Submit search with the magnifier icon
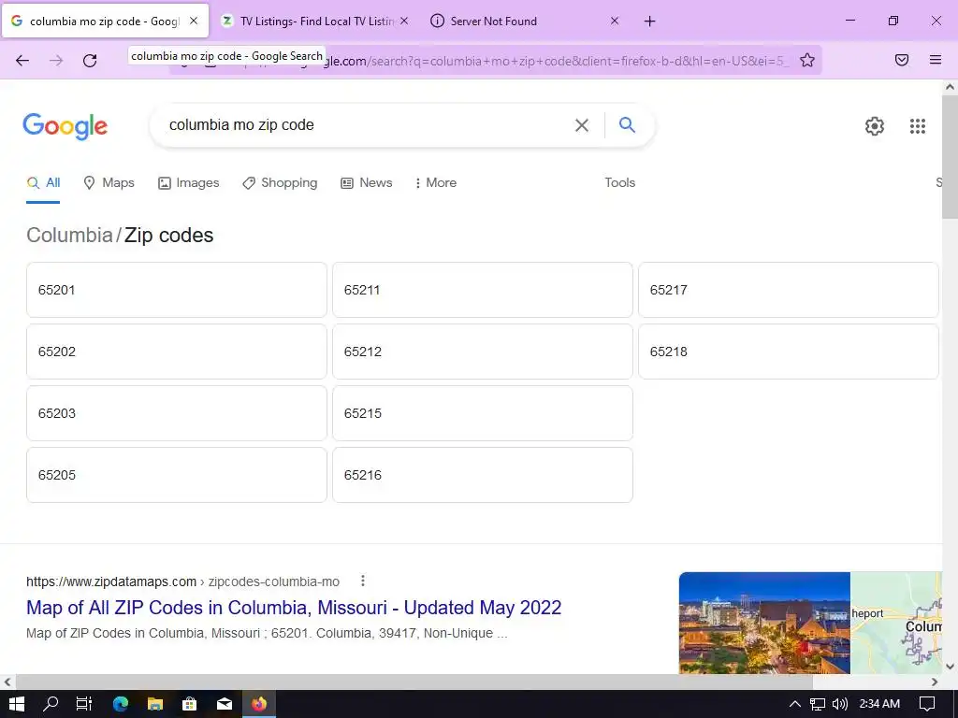958x718 pixels. tap(628, 125)
